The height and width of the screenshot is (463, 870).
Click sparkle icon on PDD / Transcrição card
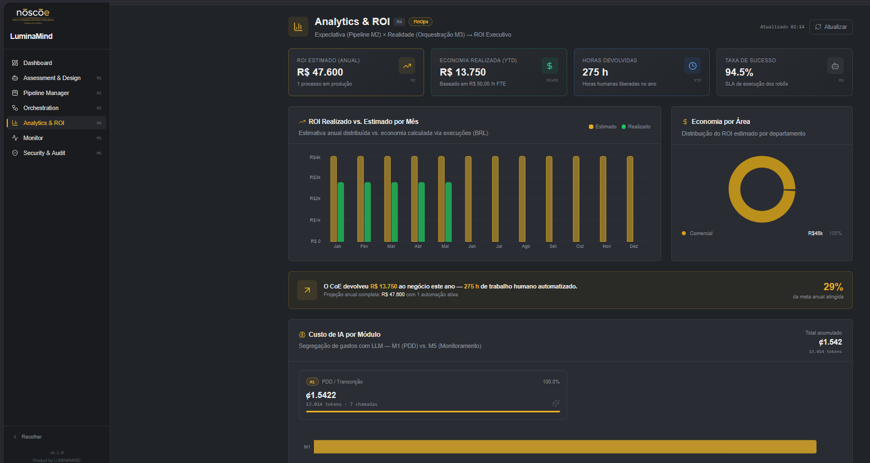(x=555, y=404)
